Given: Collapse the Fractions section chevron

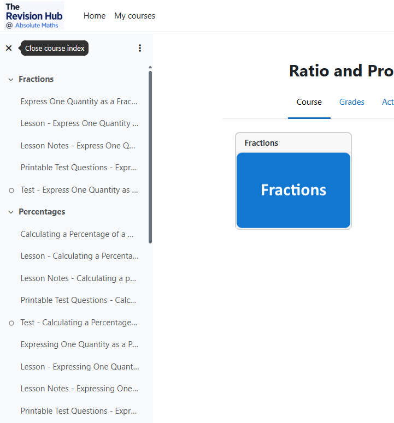Looking at the screenshot, I should pyautogui.click(x=11, y=79).
